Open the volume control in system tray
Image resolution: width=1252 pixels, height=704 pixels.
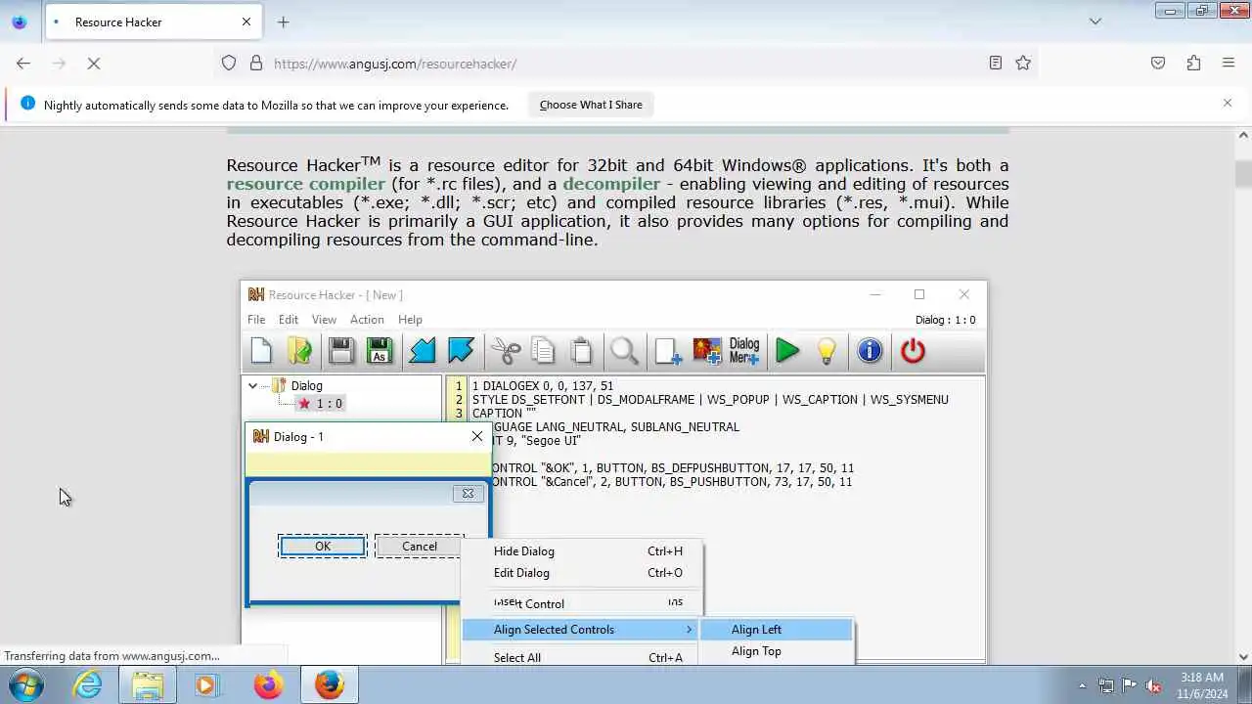click(x=1154, y=685)
